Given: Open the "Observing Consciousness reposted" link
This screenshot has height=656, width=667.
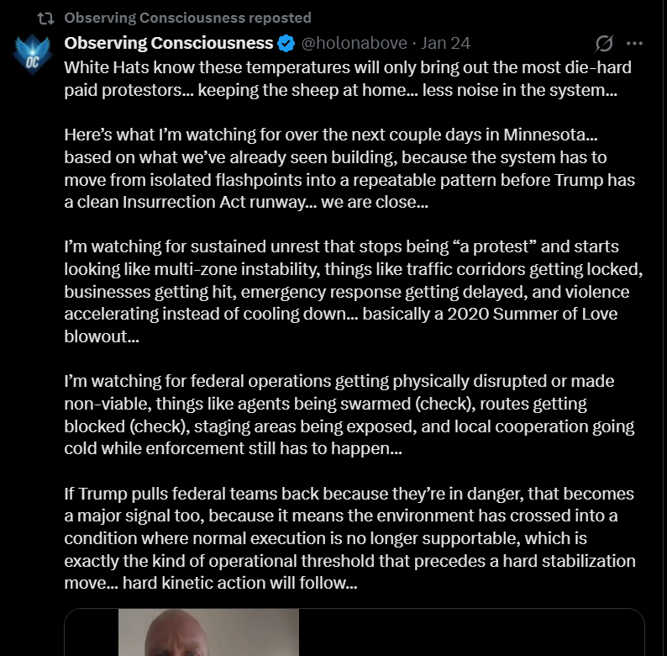Looking at the screenshot, I should coord(187,18).
